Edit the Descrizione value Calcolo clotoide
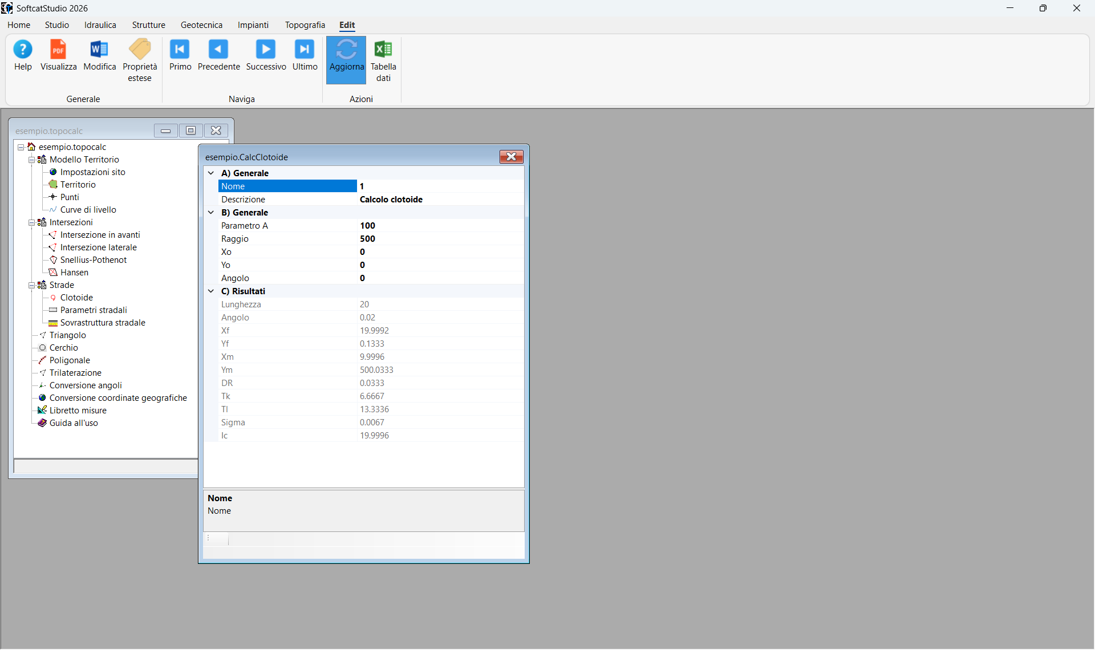The width and height of the screenshot is (1095, 650). (440, 199)
